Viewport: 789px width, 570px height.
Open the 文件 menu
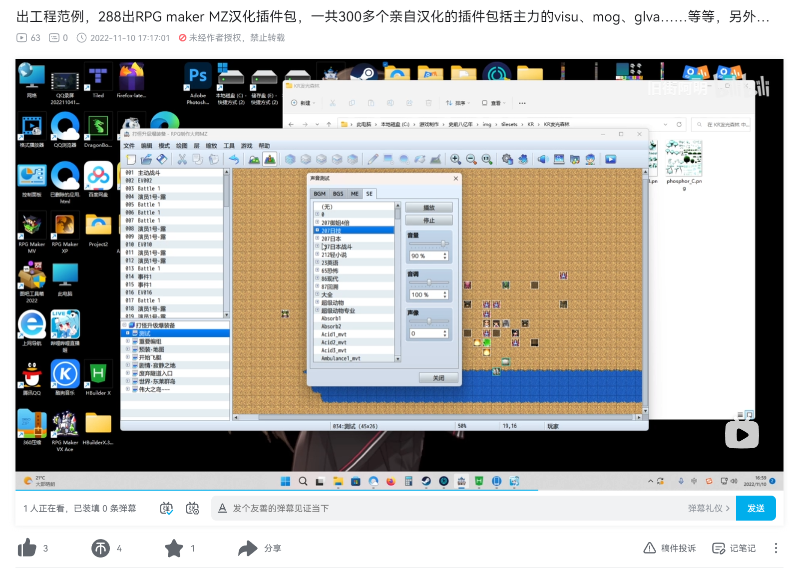[x=129, y=146]
